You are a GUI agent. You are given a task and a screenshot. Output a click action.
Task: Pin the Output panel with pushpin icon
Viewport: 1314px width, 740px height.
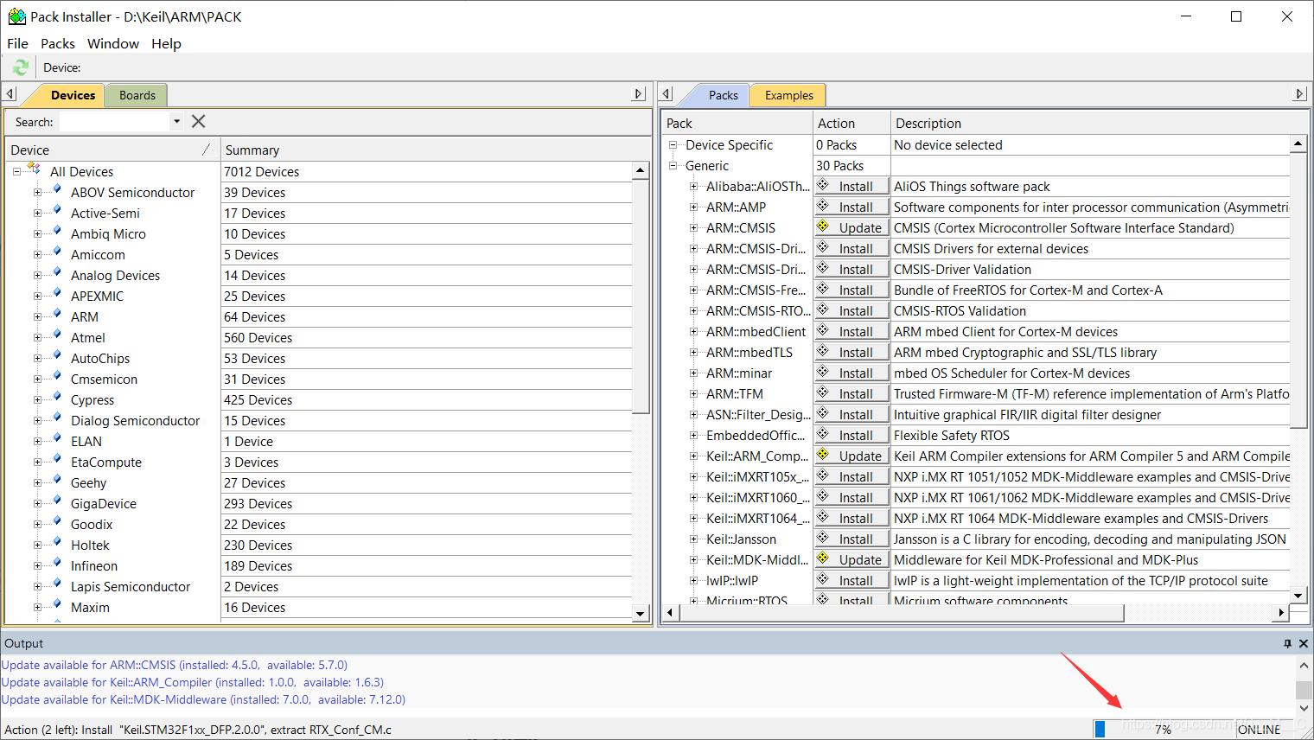tap(1287, 643)
